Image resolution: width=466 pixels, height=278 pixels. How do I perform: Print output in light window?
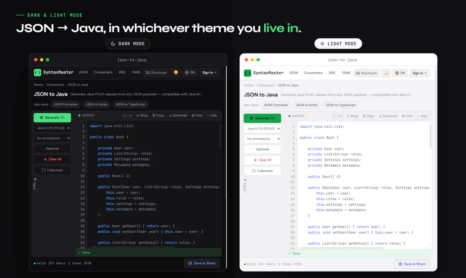(x=407, y=116)
